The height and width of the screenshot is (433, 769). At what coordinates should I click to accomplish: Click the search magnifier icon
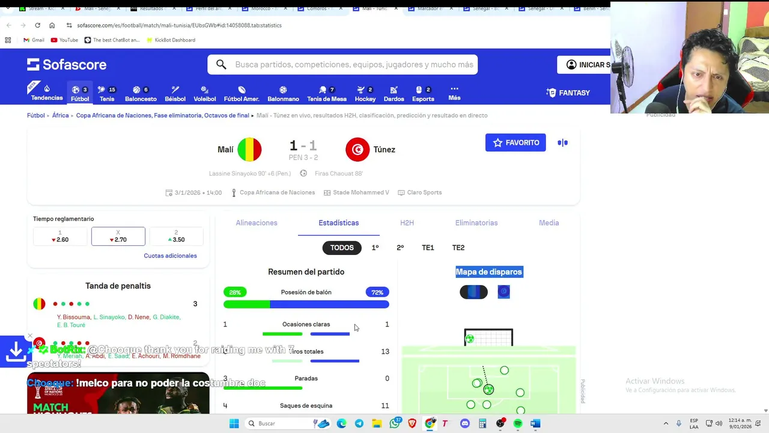click(221, 64)
